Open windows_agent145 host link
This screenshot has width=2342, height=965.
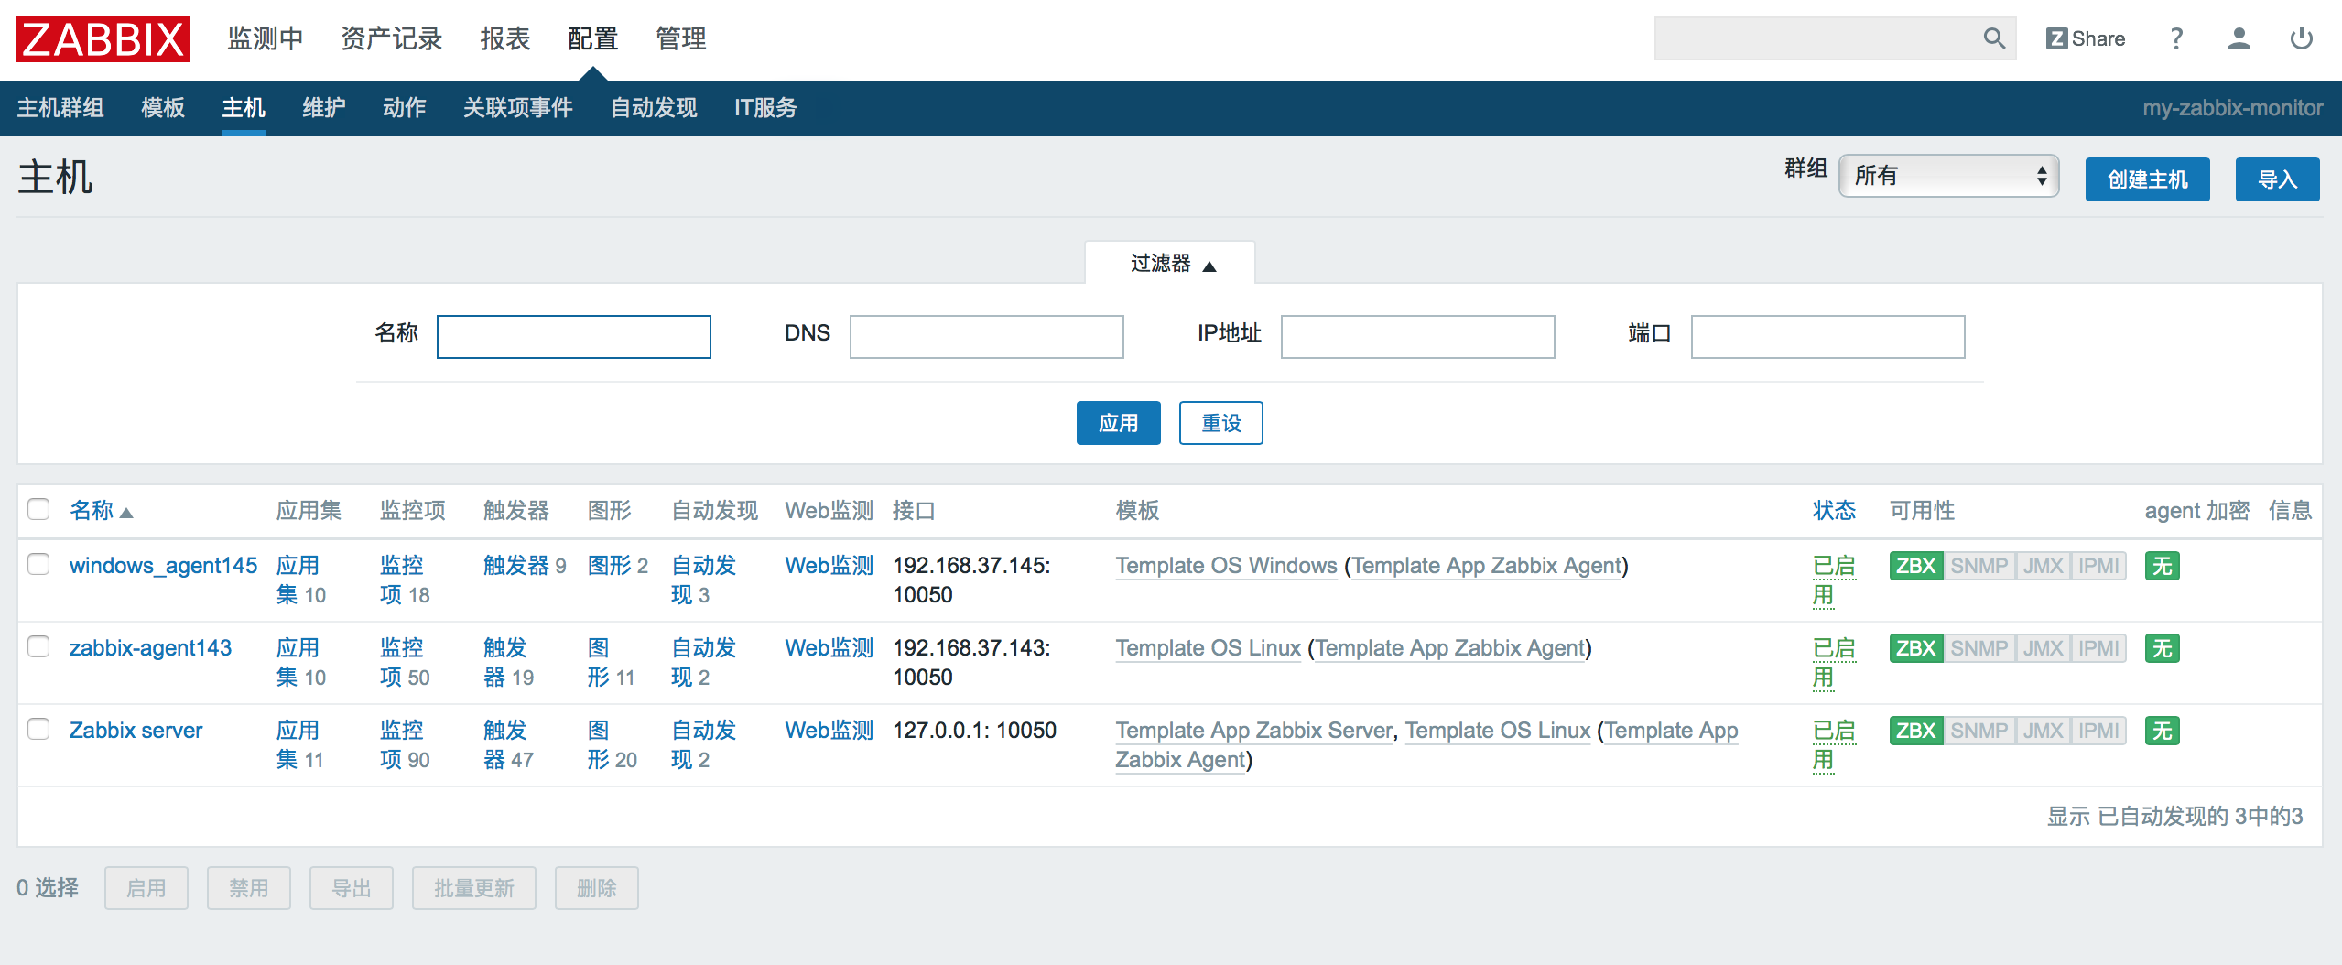coord(163,566)
